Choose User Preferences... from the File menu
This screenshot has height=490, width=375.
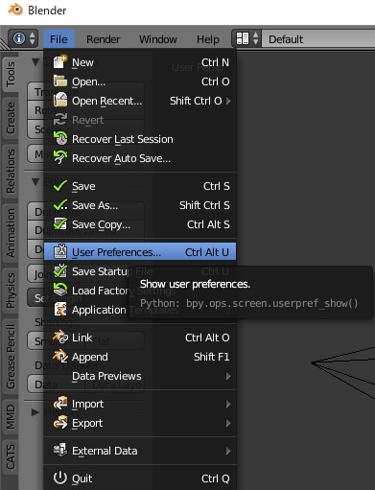[x=140, y=252]
